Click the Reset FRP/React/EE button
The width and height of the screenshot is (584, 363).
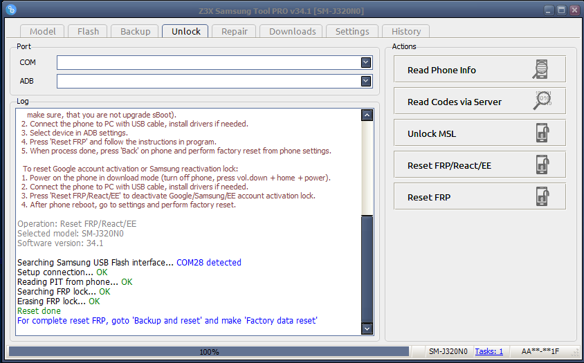point(480,165)
